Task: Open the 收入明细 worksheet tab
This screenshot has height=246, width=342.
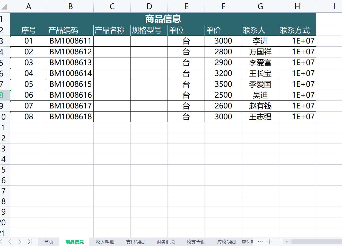Action: click(x=104, y=242)
